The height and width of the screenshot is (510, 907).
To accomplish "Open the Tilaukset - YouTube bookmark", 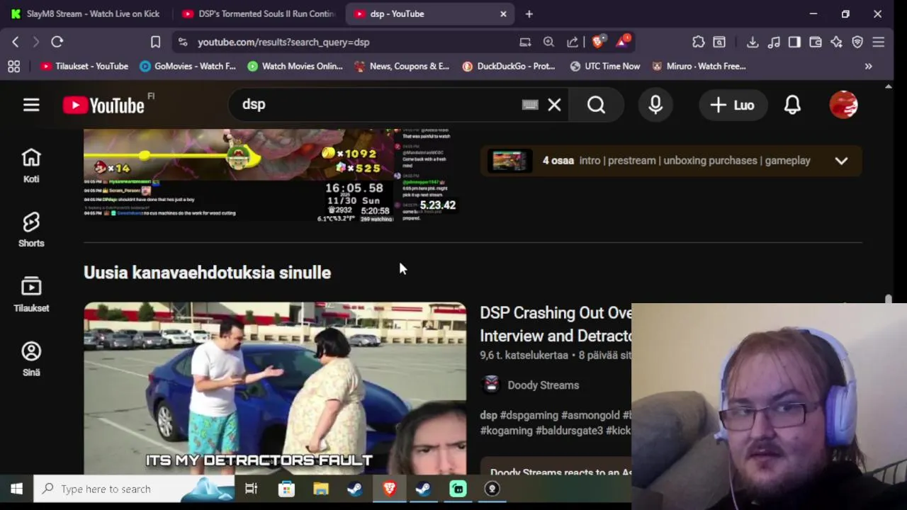I will point(84,66).
